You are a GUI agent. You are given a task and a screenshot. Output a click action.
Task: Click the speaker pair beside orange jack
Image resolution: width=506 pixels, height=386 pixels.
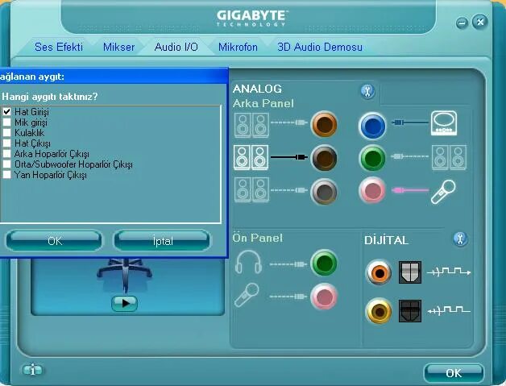[251, 125]
